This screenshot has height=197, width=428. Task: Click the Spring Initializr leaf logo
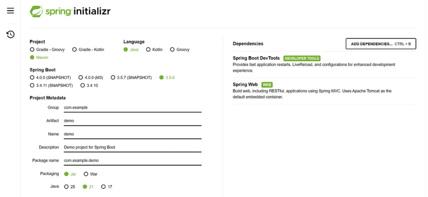coord(36,11)
